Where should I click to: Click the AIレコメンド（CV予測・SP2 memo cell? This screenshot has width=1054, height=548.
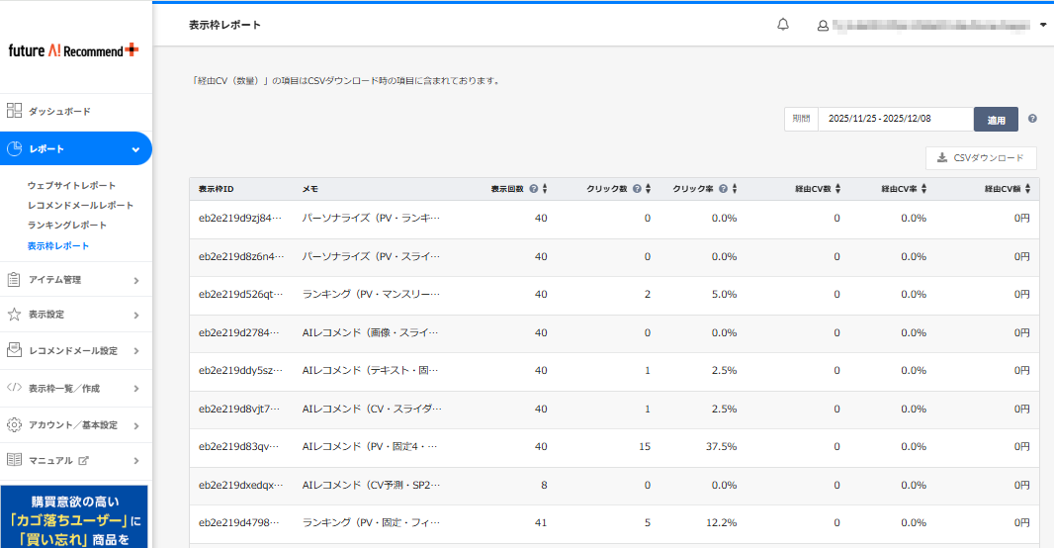[x=371, y=485]
